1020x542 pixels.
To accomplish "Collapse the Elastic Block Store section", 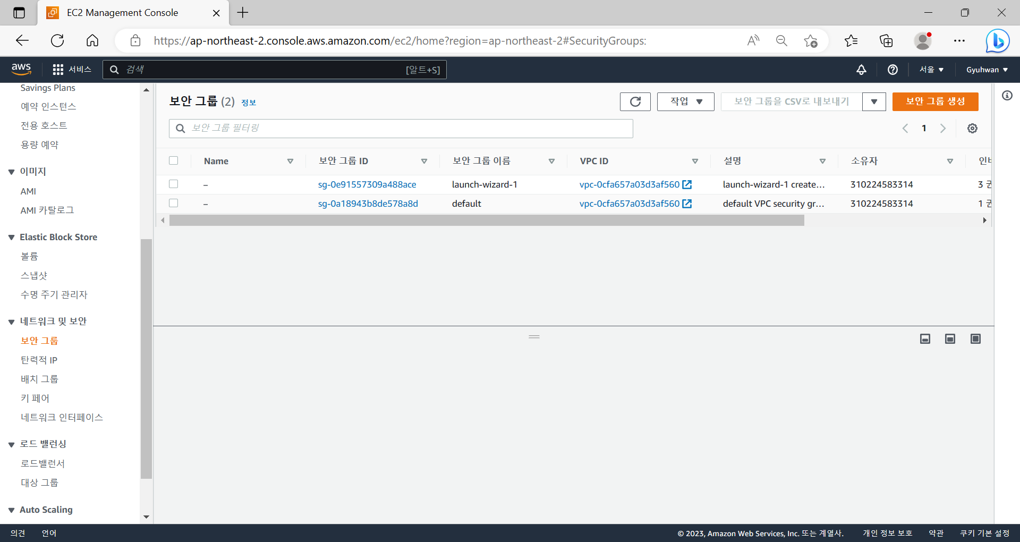I will click(11, 238).
